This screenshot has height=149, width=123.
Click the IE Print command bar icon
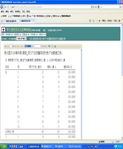pos(100,21)
